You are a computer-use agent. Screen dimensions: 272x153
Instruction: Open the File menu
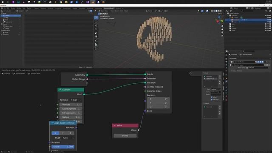click(x=5, y=8)
